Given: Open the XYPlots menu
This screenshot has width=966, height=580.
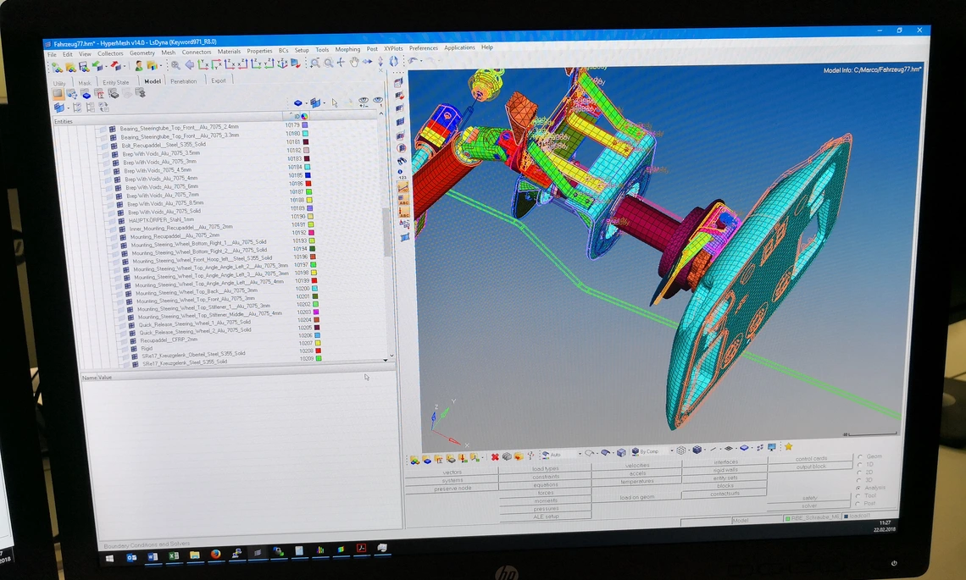Looking at the screenshot, I should coord(393,48).
